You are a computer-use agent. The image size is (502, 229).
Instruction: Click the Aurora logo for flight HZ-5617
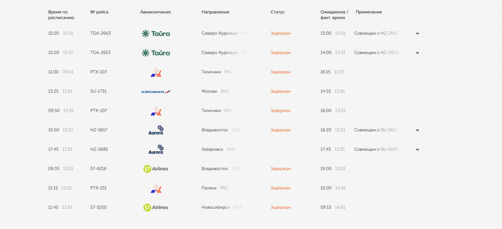(x=156, y=130)
